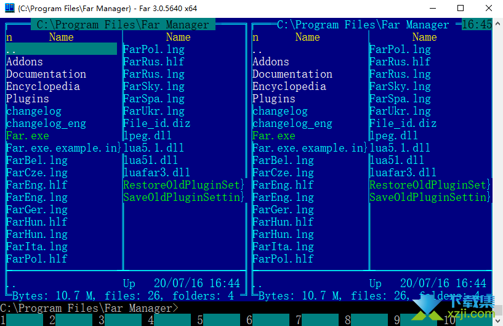Select File_id.diz in the left panel
Image resolution: width=503 pixels, height=326 pixels.
(x=157, y=124)
